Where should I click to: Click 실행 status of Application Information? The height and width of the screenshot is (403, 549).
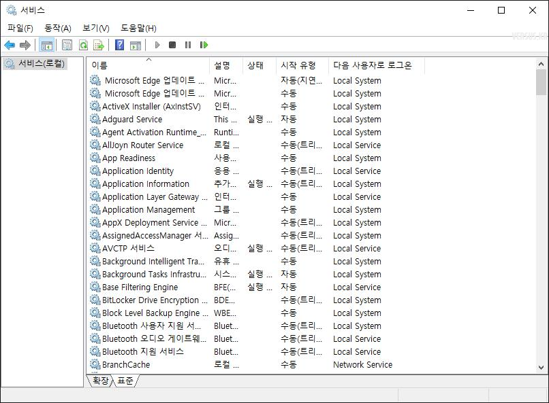point(260,183)
